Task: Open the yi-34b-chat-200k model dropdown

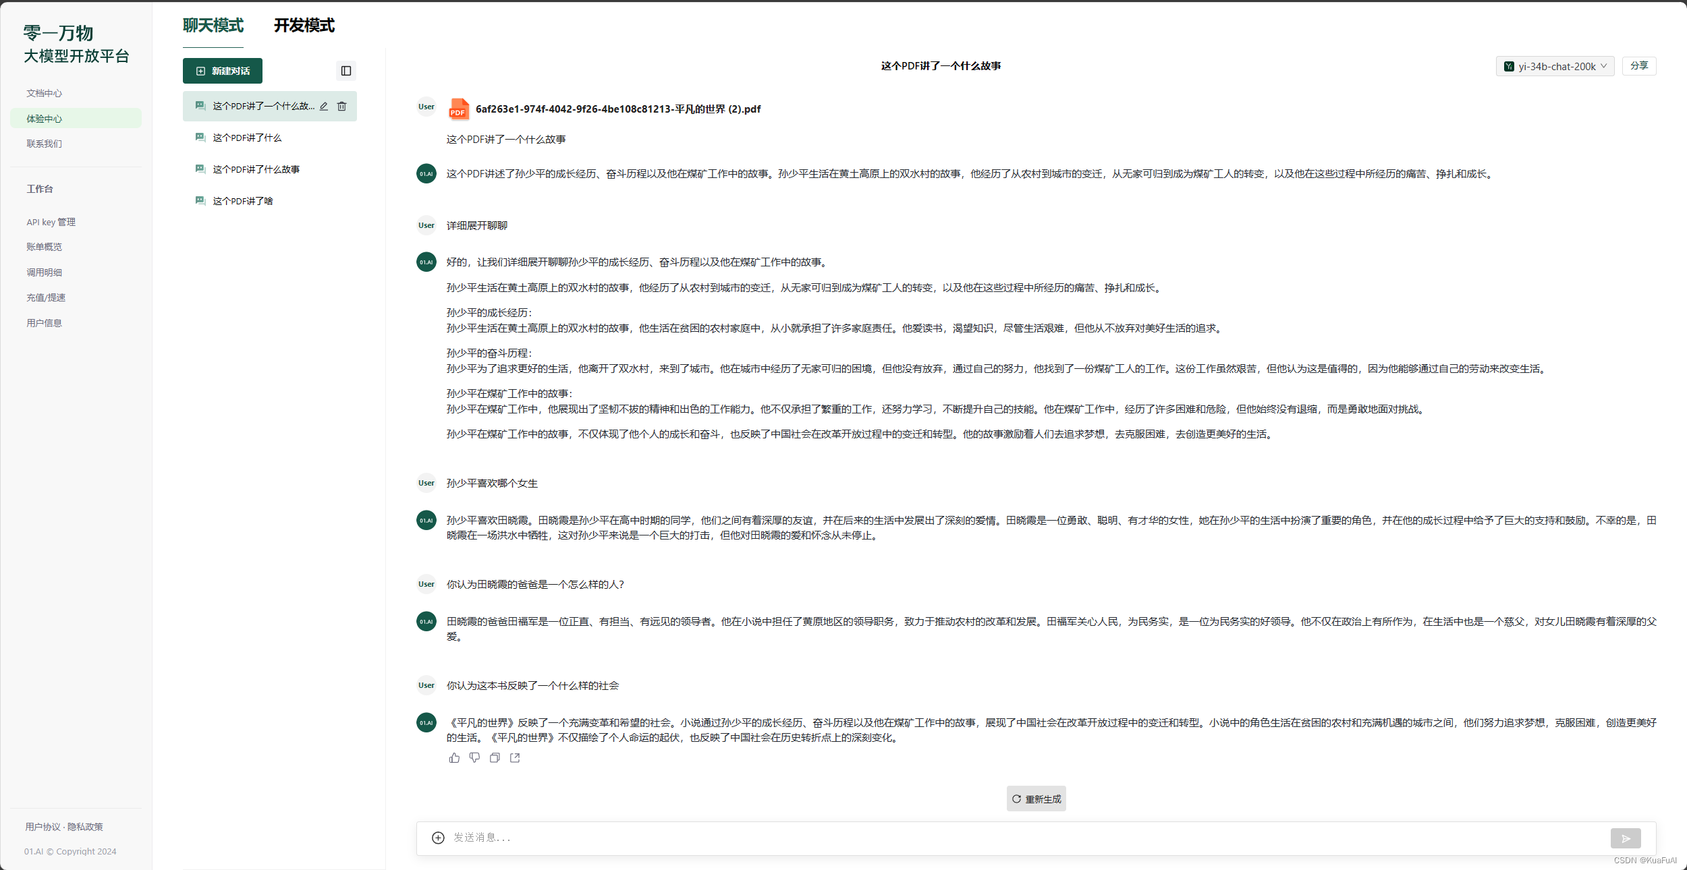Action: coord(1555,66)
